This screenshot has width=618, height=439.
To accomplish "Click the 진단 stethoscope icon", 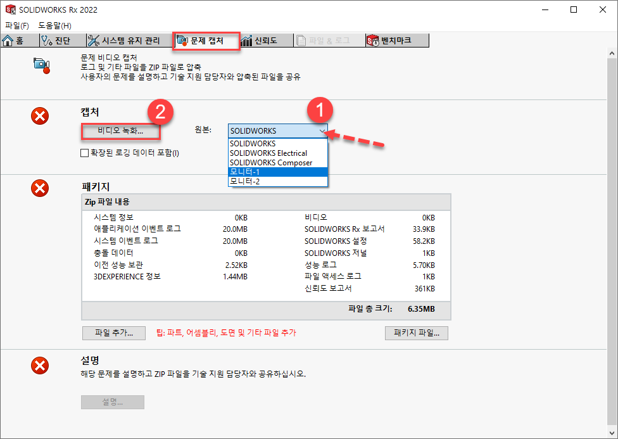I will 46,41.
